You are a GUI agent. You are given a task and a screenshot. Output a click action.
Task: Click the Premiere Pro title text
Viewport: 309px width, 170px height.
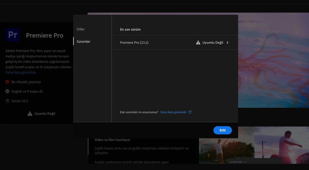[x=45, y=35]
